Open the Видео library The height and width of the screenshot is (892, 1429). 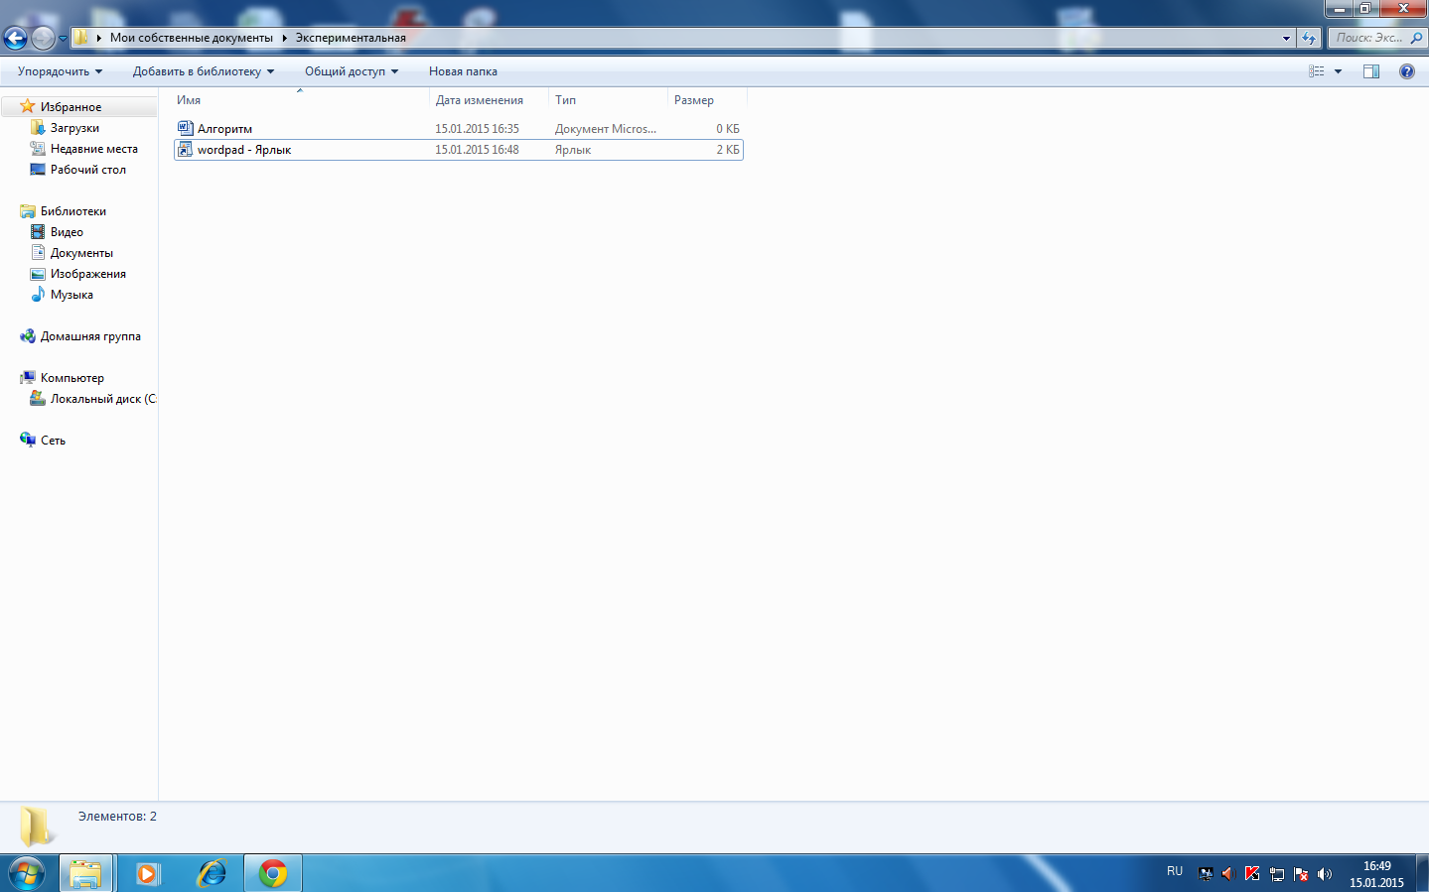(67, 232)
